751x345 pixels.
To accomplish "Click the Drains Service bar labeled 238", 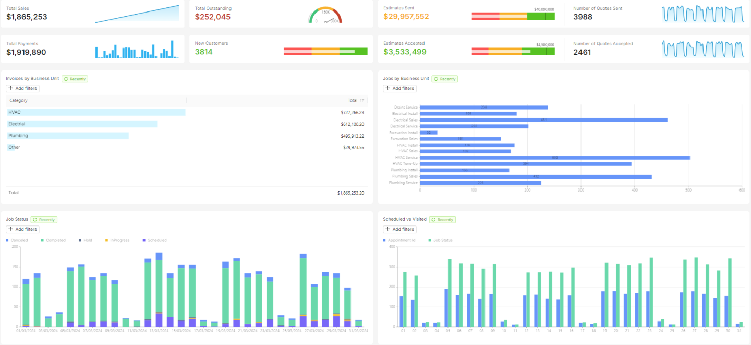I will 483,107.
